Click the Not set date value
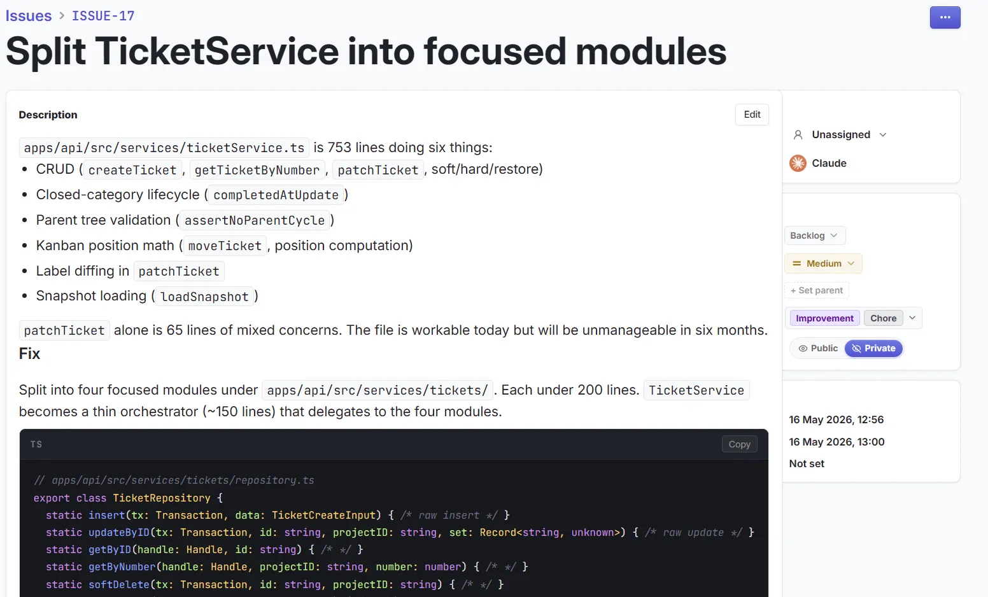The height and width of the screenshot is (597, 988). tap(807, 464)
